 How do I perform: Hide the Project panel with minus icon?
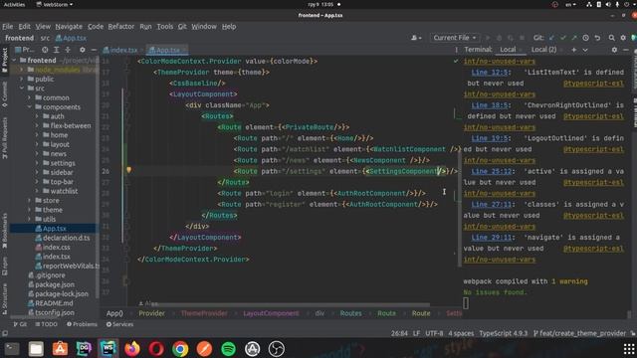94,50
